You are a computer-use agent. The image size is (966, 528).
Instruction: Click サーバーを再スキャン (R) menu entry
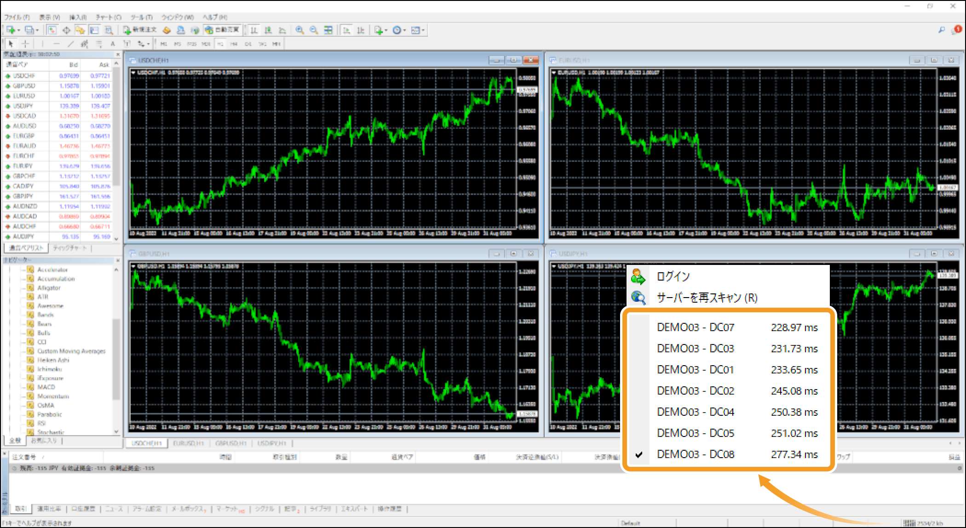(707, 298)
